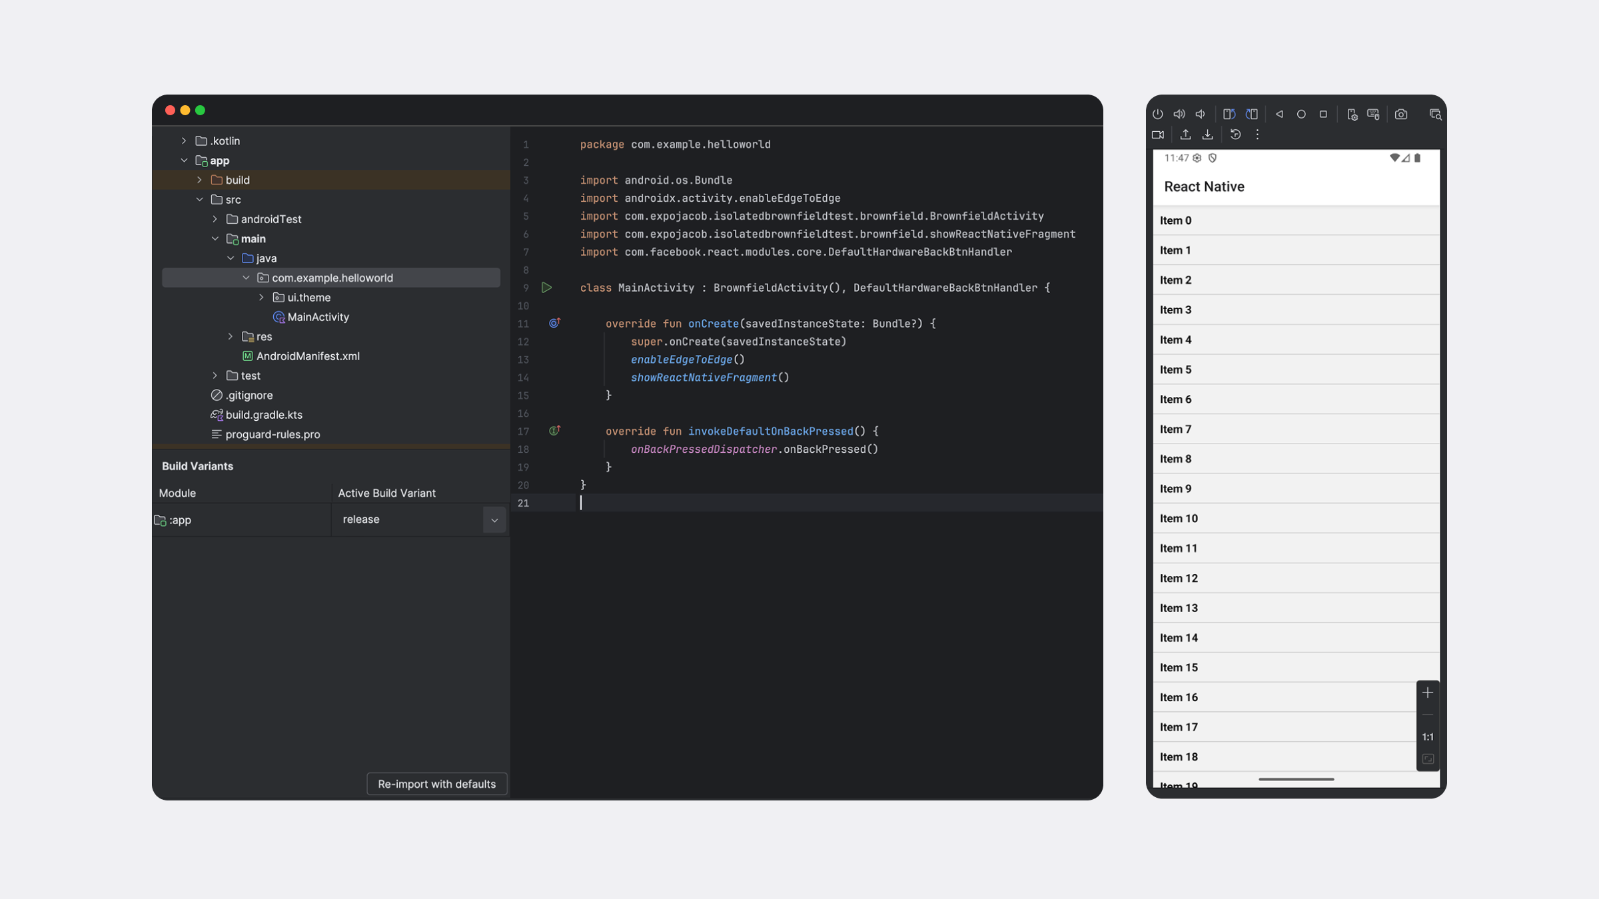
Task: Tap Item 18 in emulator list
Action: click(x=1296, y=756)
